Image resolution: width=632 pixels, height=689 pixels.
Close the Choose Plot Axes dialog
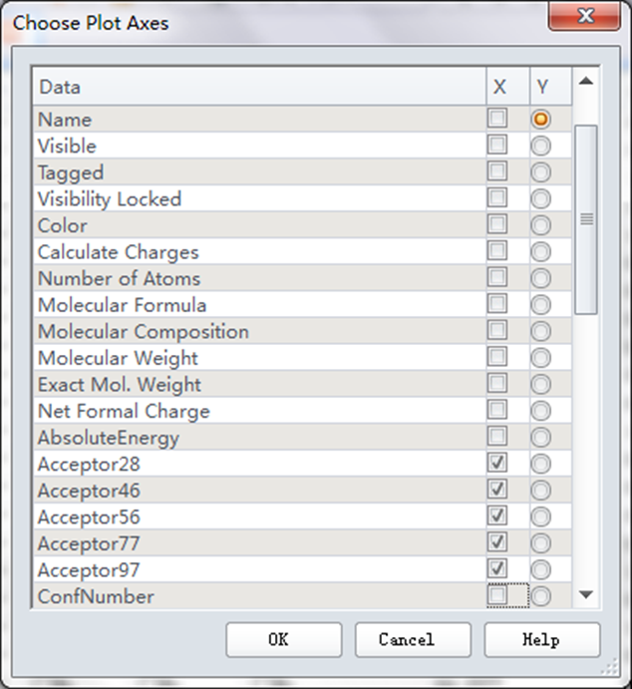584,17
